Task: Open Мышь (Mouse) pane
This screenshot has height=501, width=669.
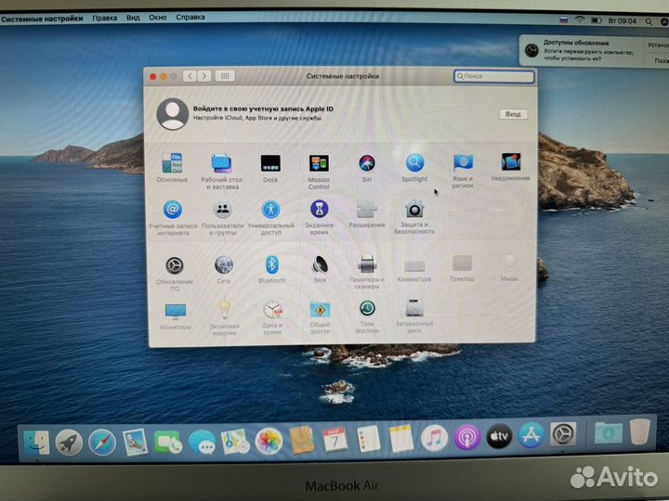Action: (509, 267)
